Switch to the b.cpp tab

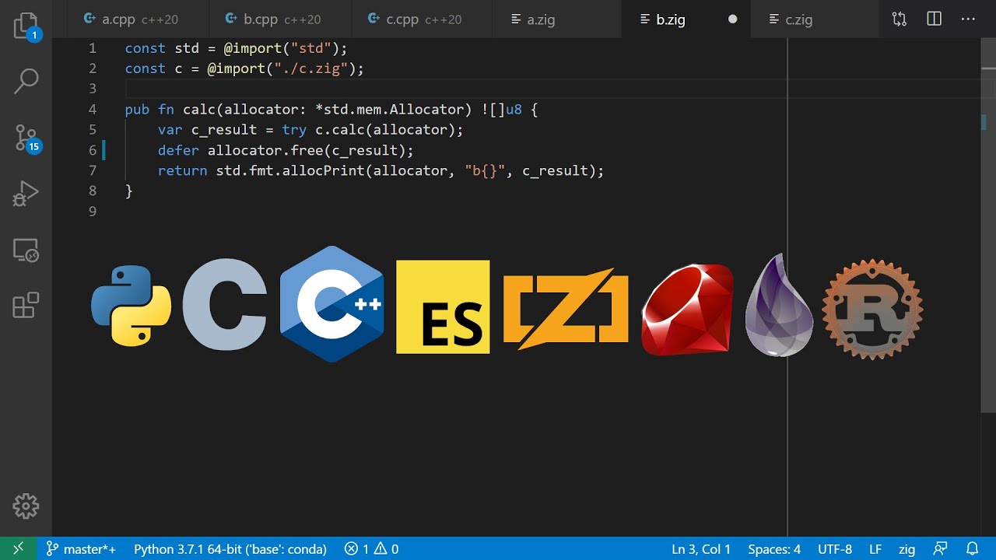[279, 19]
